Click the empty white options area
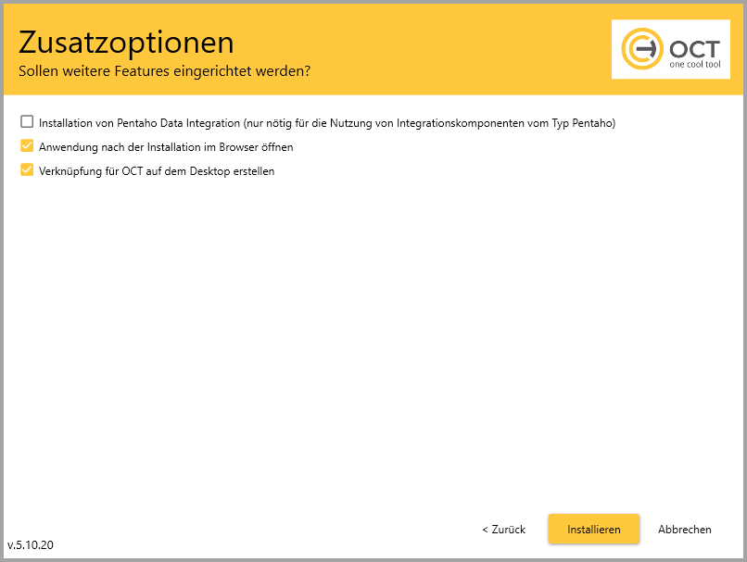Viewport: 747px width, 562px height. click(x=371, y=343)
